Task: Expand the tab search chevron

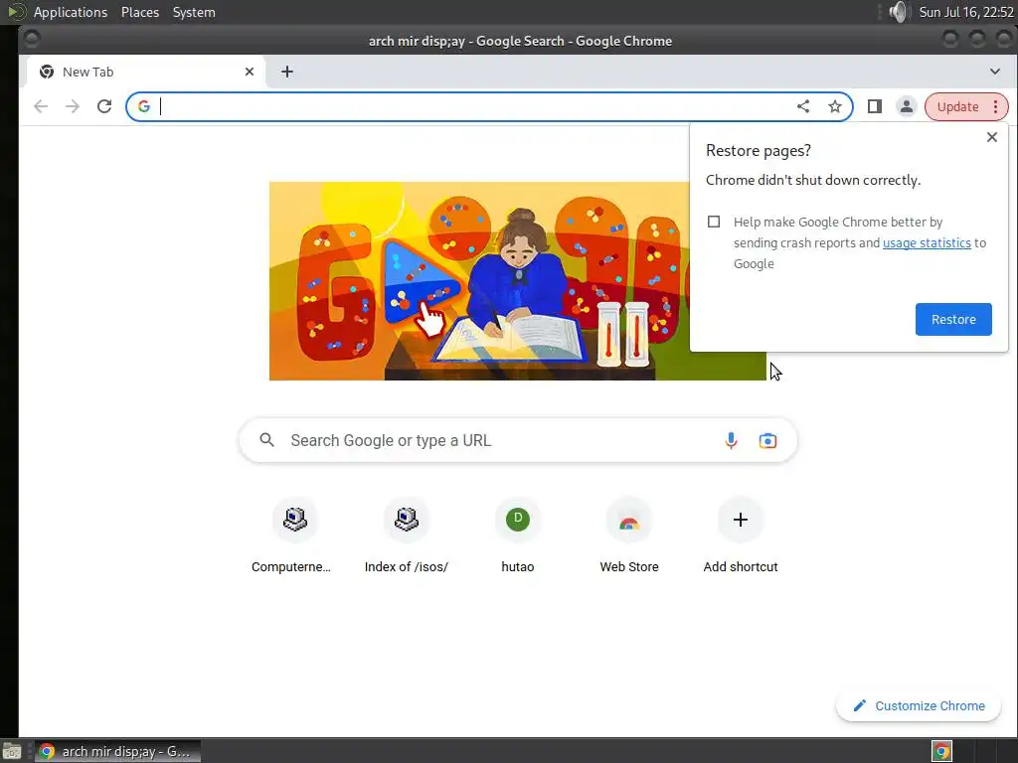Action: (994, 72)
